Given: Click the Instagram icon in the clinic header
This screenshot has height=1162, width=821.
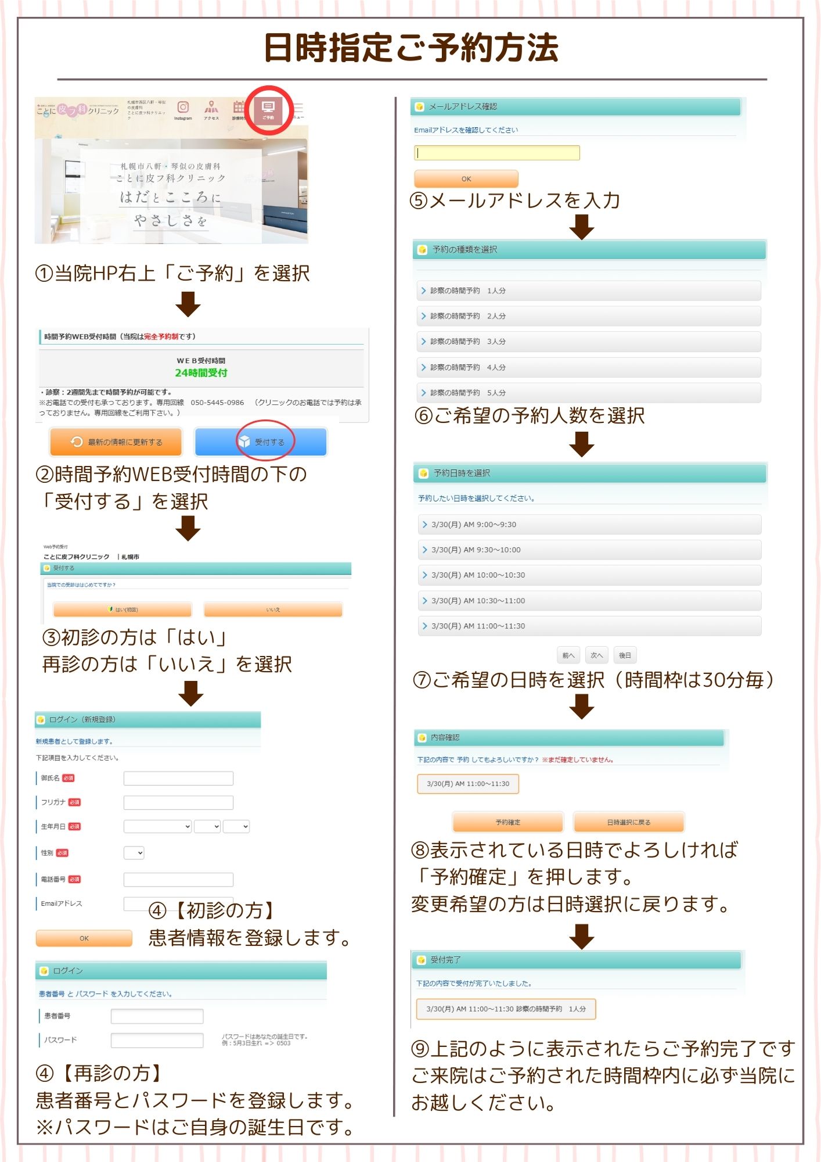Looking at the screenshot, I should click(x=183, y=108).
